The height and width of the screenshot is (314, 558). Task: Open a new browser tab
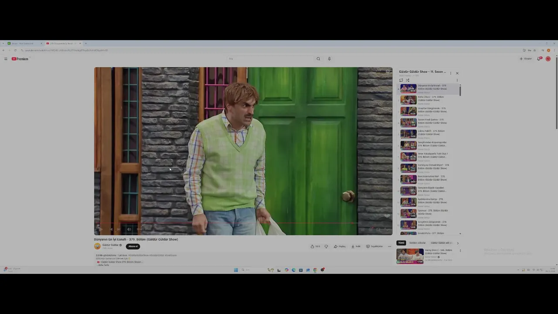pos(86,43)
